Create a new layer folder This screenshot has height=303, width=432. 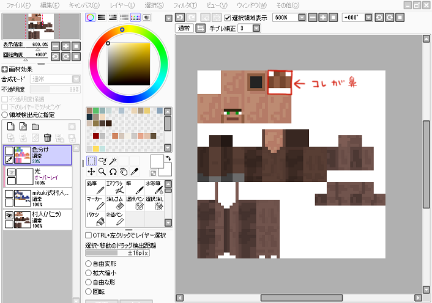click(35, 126)
